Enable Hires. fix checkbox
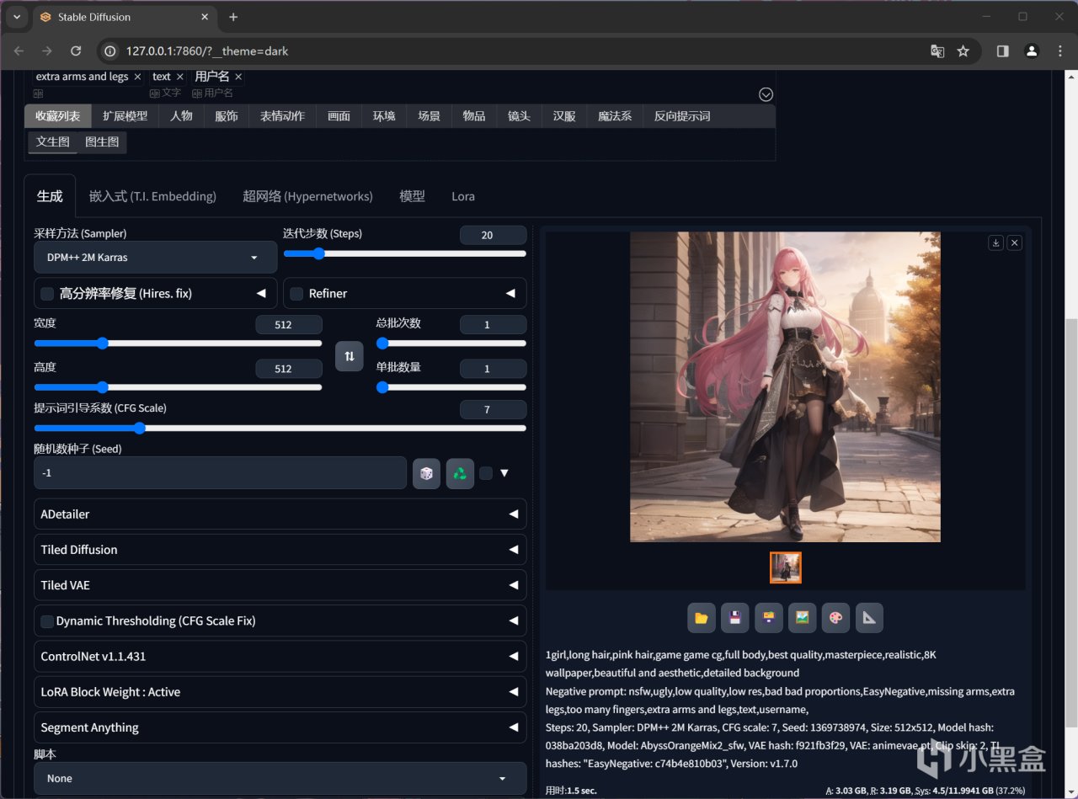This screenshot has width=1078, height=799. [47, 294]
